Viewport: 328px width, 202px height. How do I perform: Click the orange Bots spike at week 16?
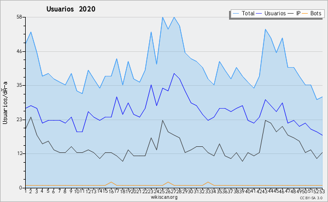(111, 182)
